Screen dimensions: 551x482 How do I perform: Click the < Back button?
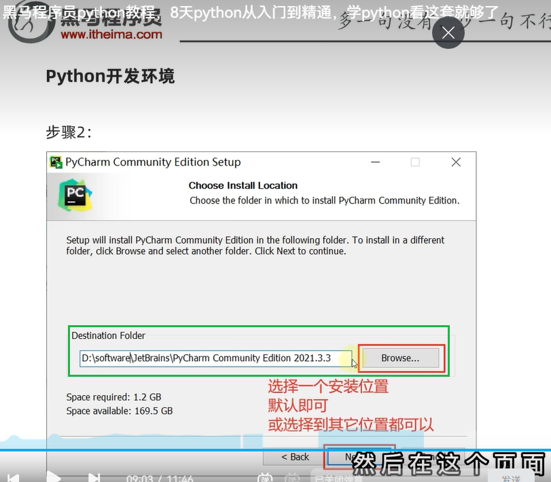(294, 457)
